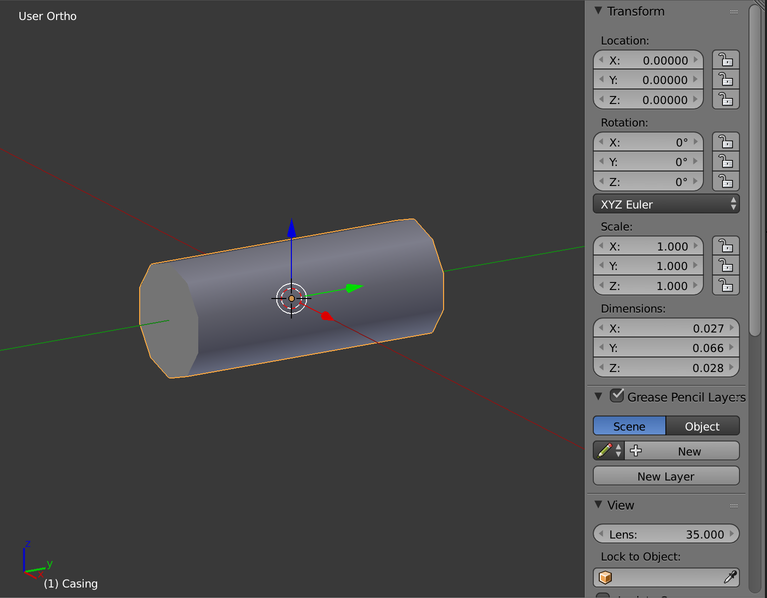The height and width of the screenshot is (598, 767).
Task: Click the blue Z-axis manipulator arrow
Action: [x=291, y=228]
